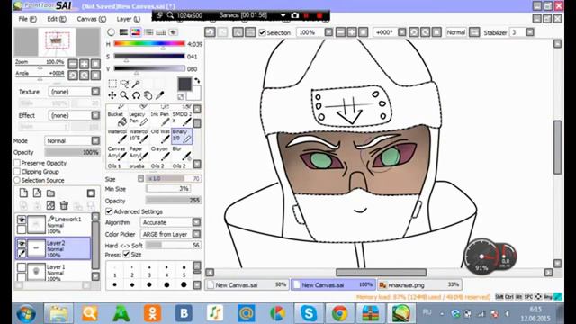
Task: Select the Hand pan tool
Action: click(x=148, y=96)
